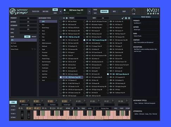Switch to the FX BUS 1 tab
Viewport: 171px width, 127px height.
(x=13, y=110)
